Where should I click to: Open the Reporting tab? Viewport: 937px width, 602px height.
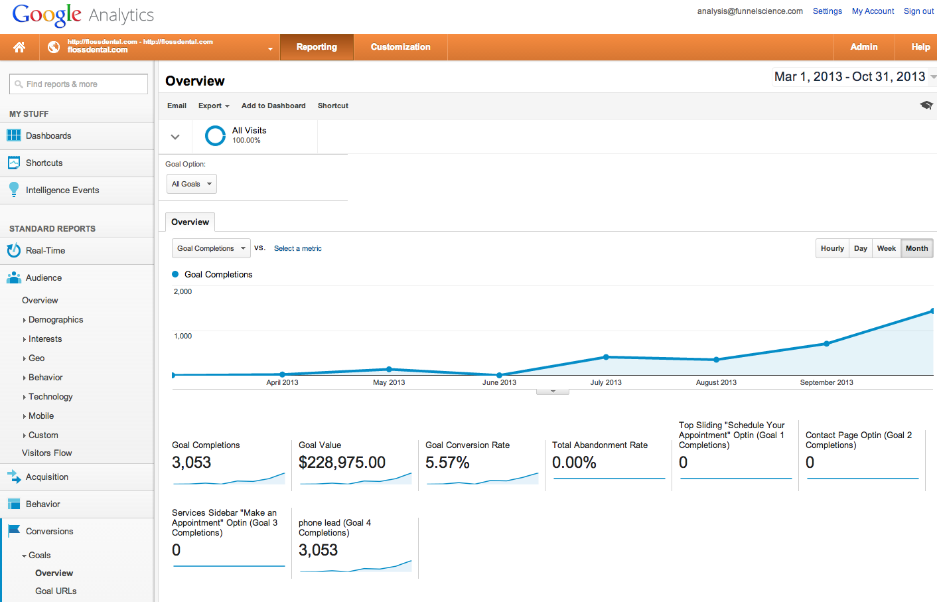click(317, 47)
